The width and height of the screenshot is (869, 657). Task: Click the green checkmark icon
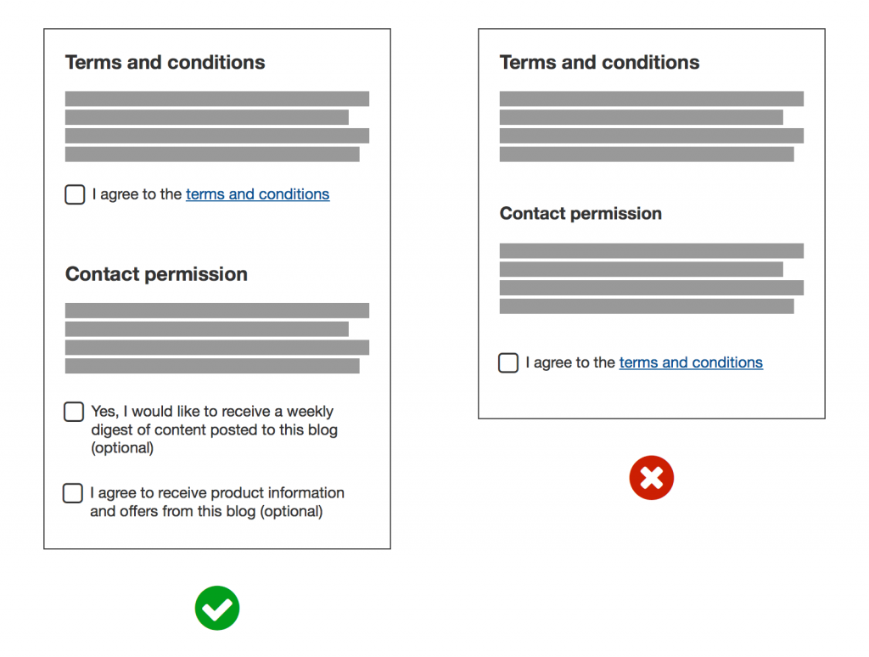217,608
